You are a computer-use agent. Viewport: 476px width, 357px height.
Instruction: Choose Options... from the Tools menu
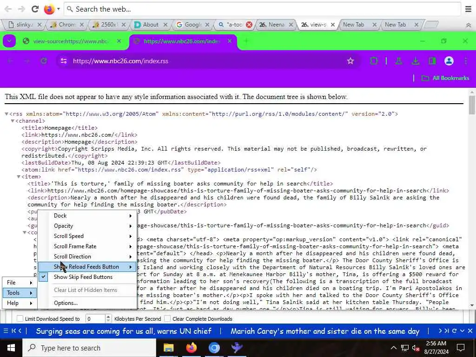[87, 303]
